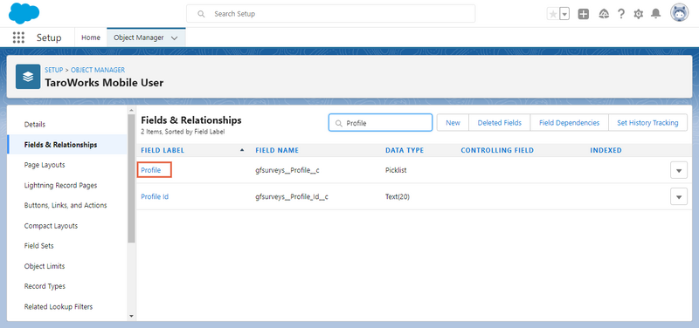This screenshot has width=699, height=328.
Task: Click the Favorites star icon
Action: 553,14
